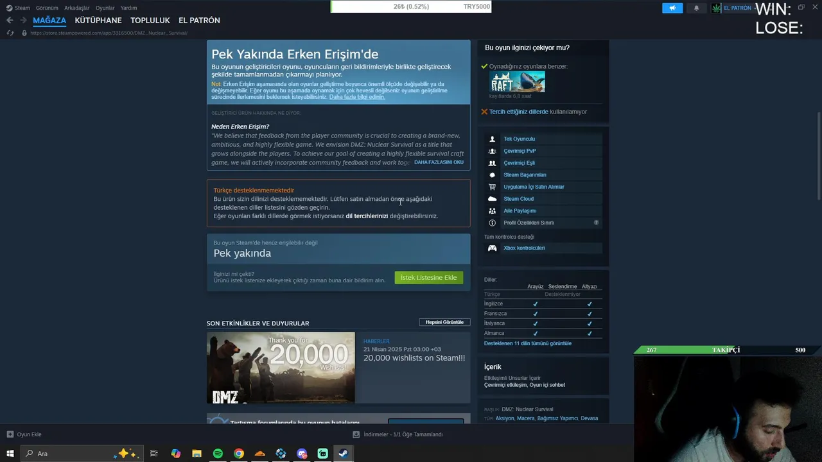Click the help question mark beside Profil Özellikleri
The height and width of the screenshot is (462, 822).
pyautogui.click(x=596, y=223)
